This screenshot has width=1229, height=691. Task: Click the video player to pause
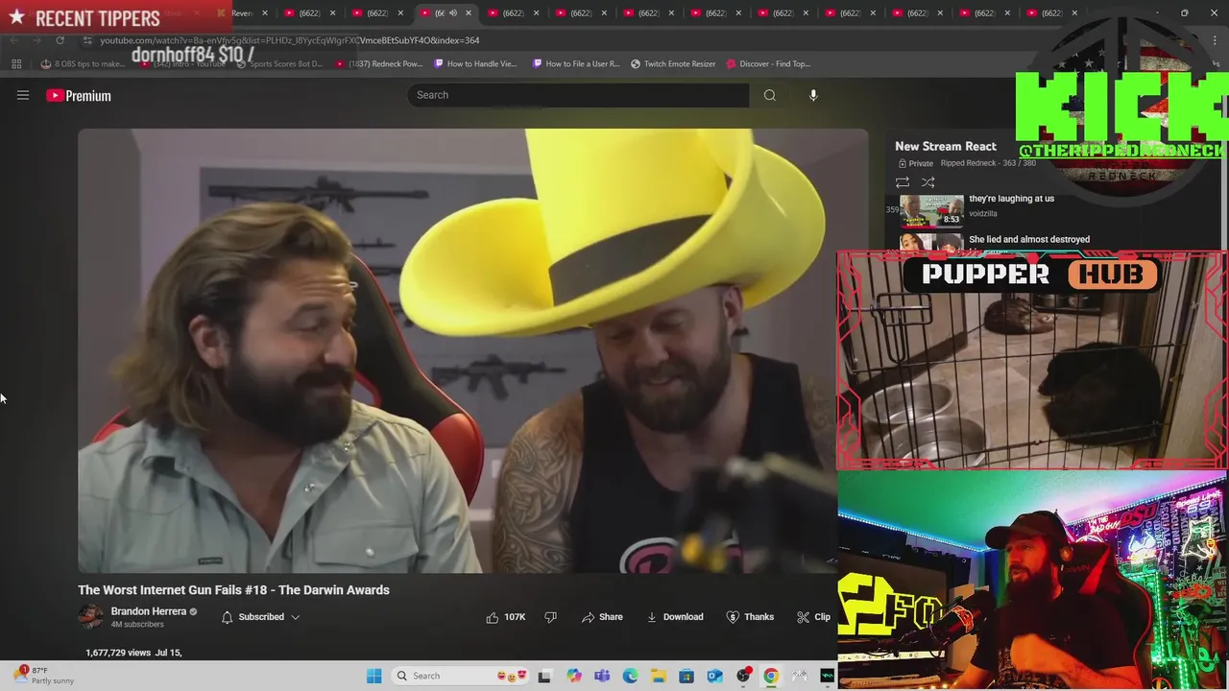[472, 350]
